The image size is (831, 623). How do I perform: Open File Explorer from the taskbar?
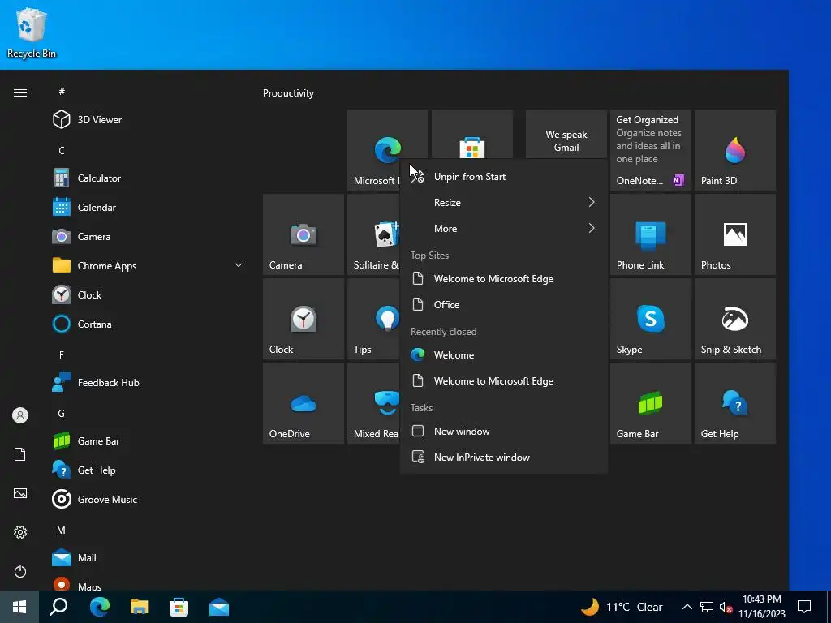[140, 607]
